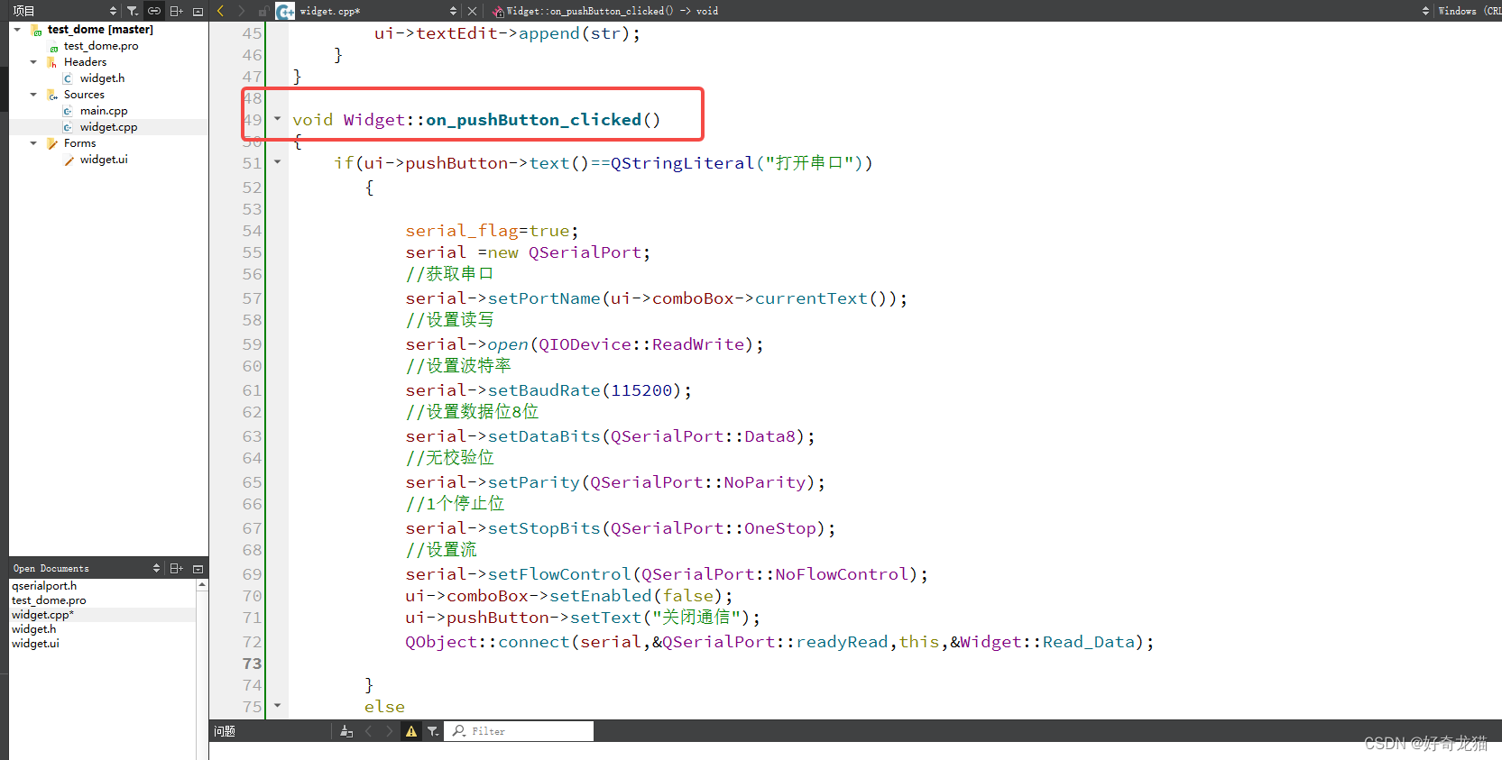
Task: Split the Projects side panel
Action: tap(177, 11)
